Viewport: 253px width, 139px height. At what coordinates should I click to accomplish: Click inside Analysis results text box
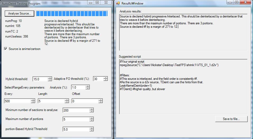pos(183,32)
